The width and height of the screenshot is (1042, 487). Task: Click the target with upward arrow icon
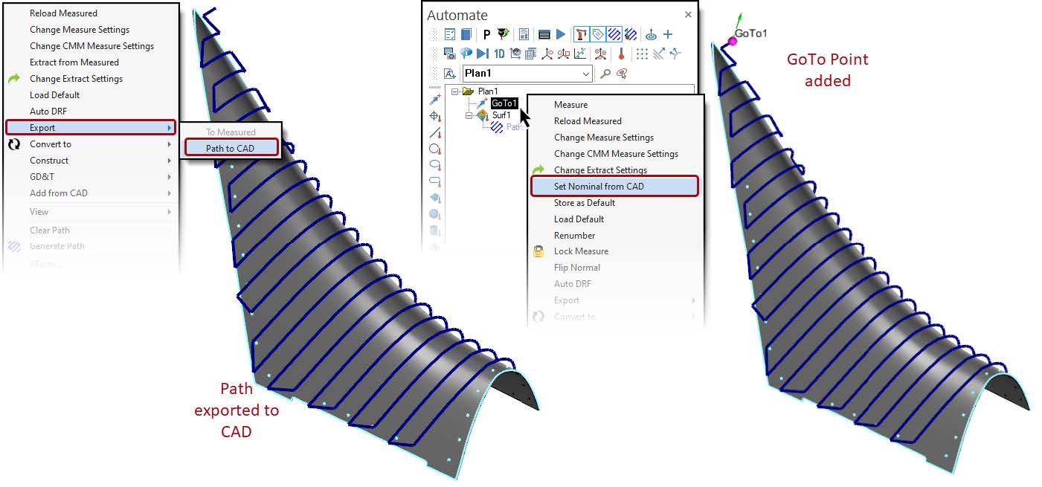pyautogui.click(x=651, y=34)
